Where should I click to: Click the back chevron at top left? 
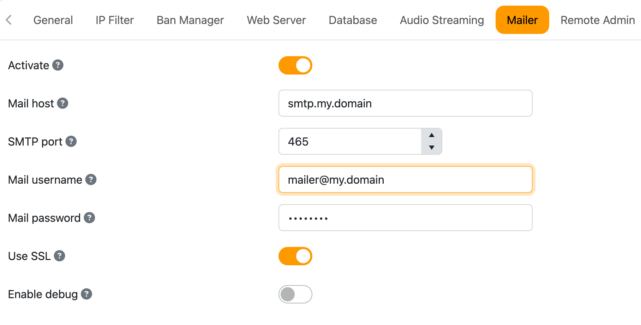pos(8,20)
